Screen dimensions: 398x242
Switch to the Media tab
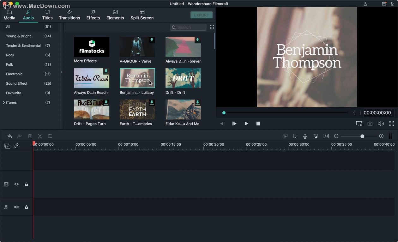[9, 15]
